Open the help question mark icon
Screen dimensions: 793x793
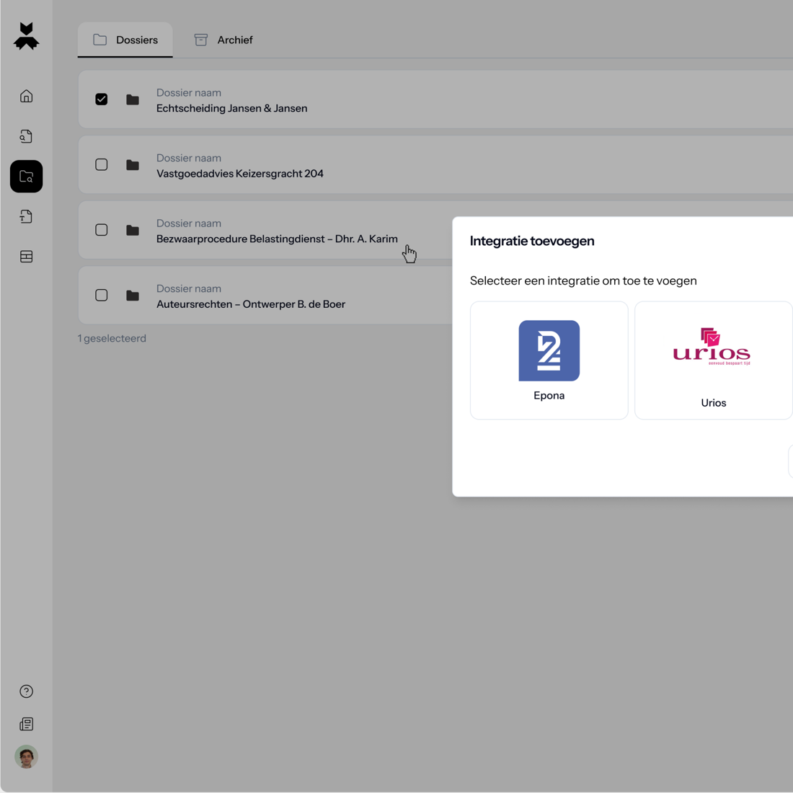26,691
